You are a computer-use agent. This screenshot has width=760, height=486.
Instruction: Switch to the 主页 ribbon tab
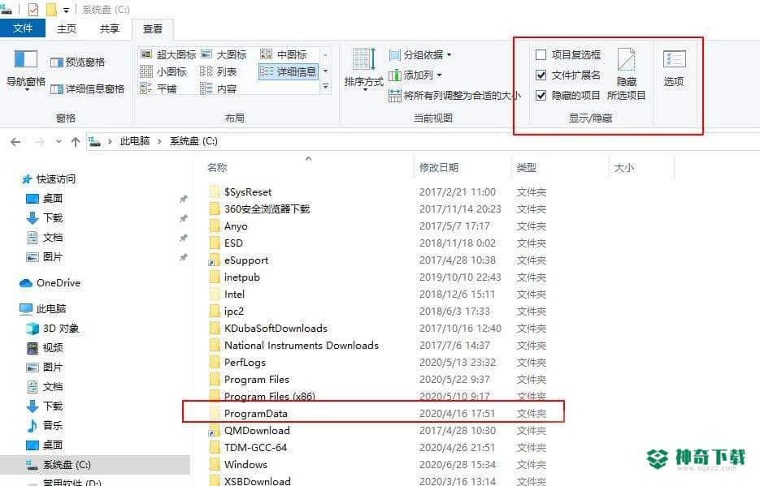click(x=67, y=28)
